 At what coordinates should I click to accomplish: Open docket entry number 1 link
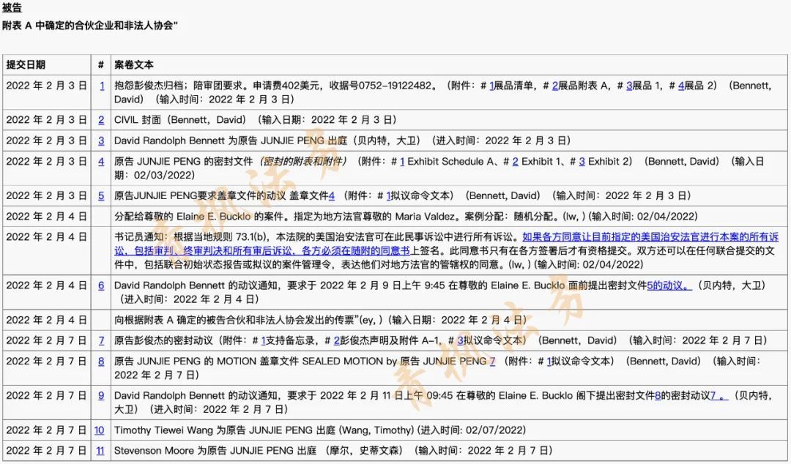pos(101,86)
